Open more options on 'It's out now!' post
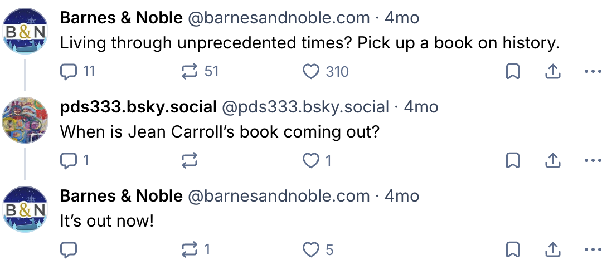 click(591, 250)
